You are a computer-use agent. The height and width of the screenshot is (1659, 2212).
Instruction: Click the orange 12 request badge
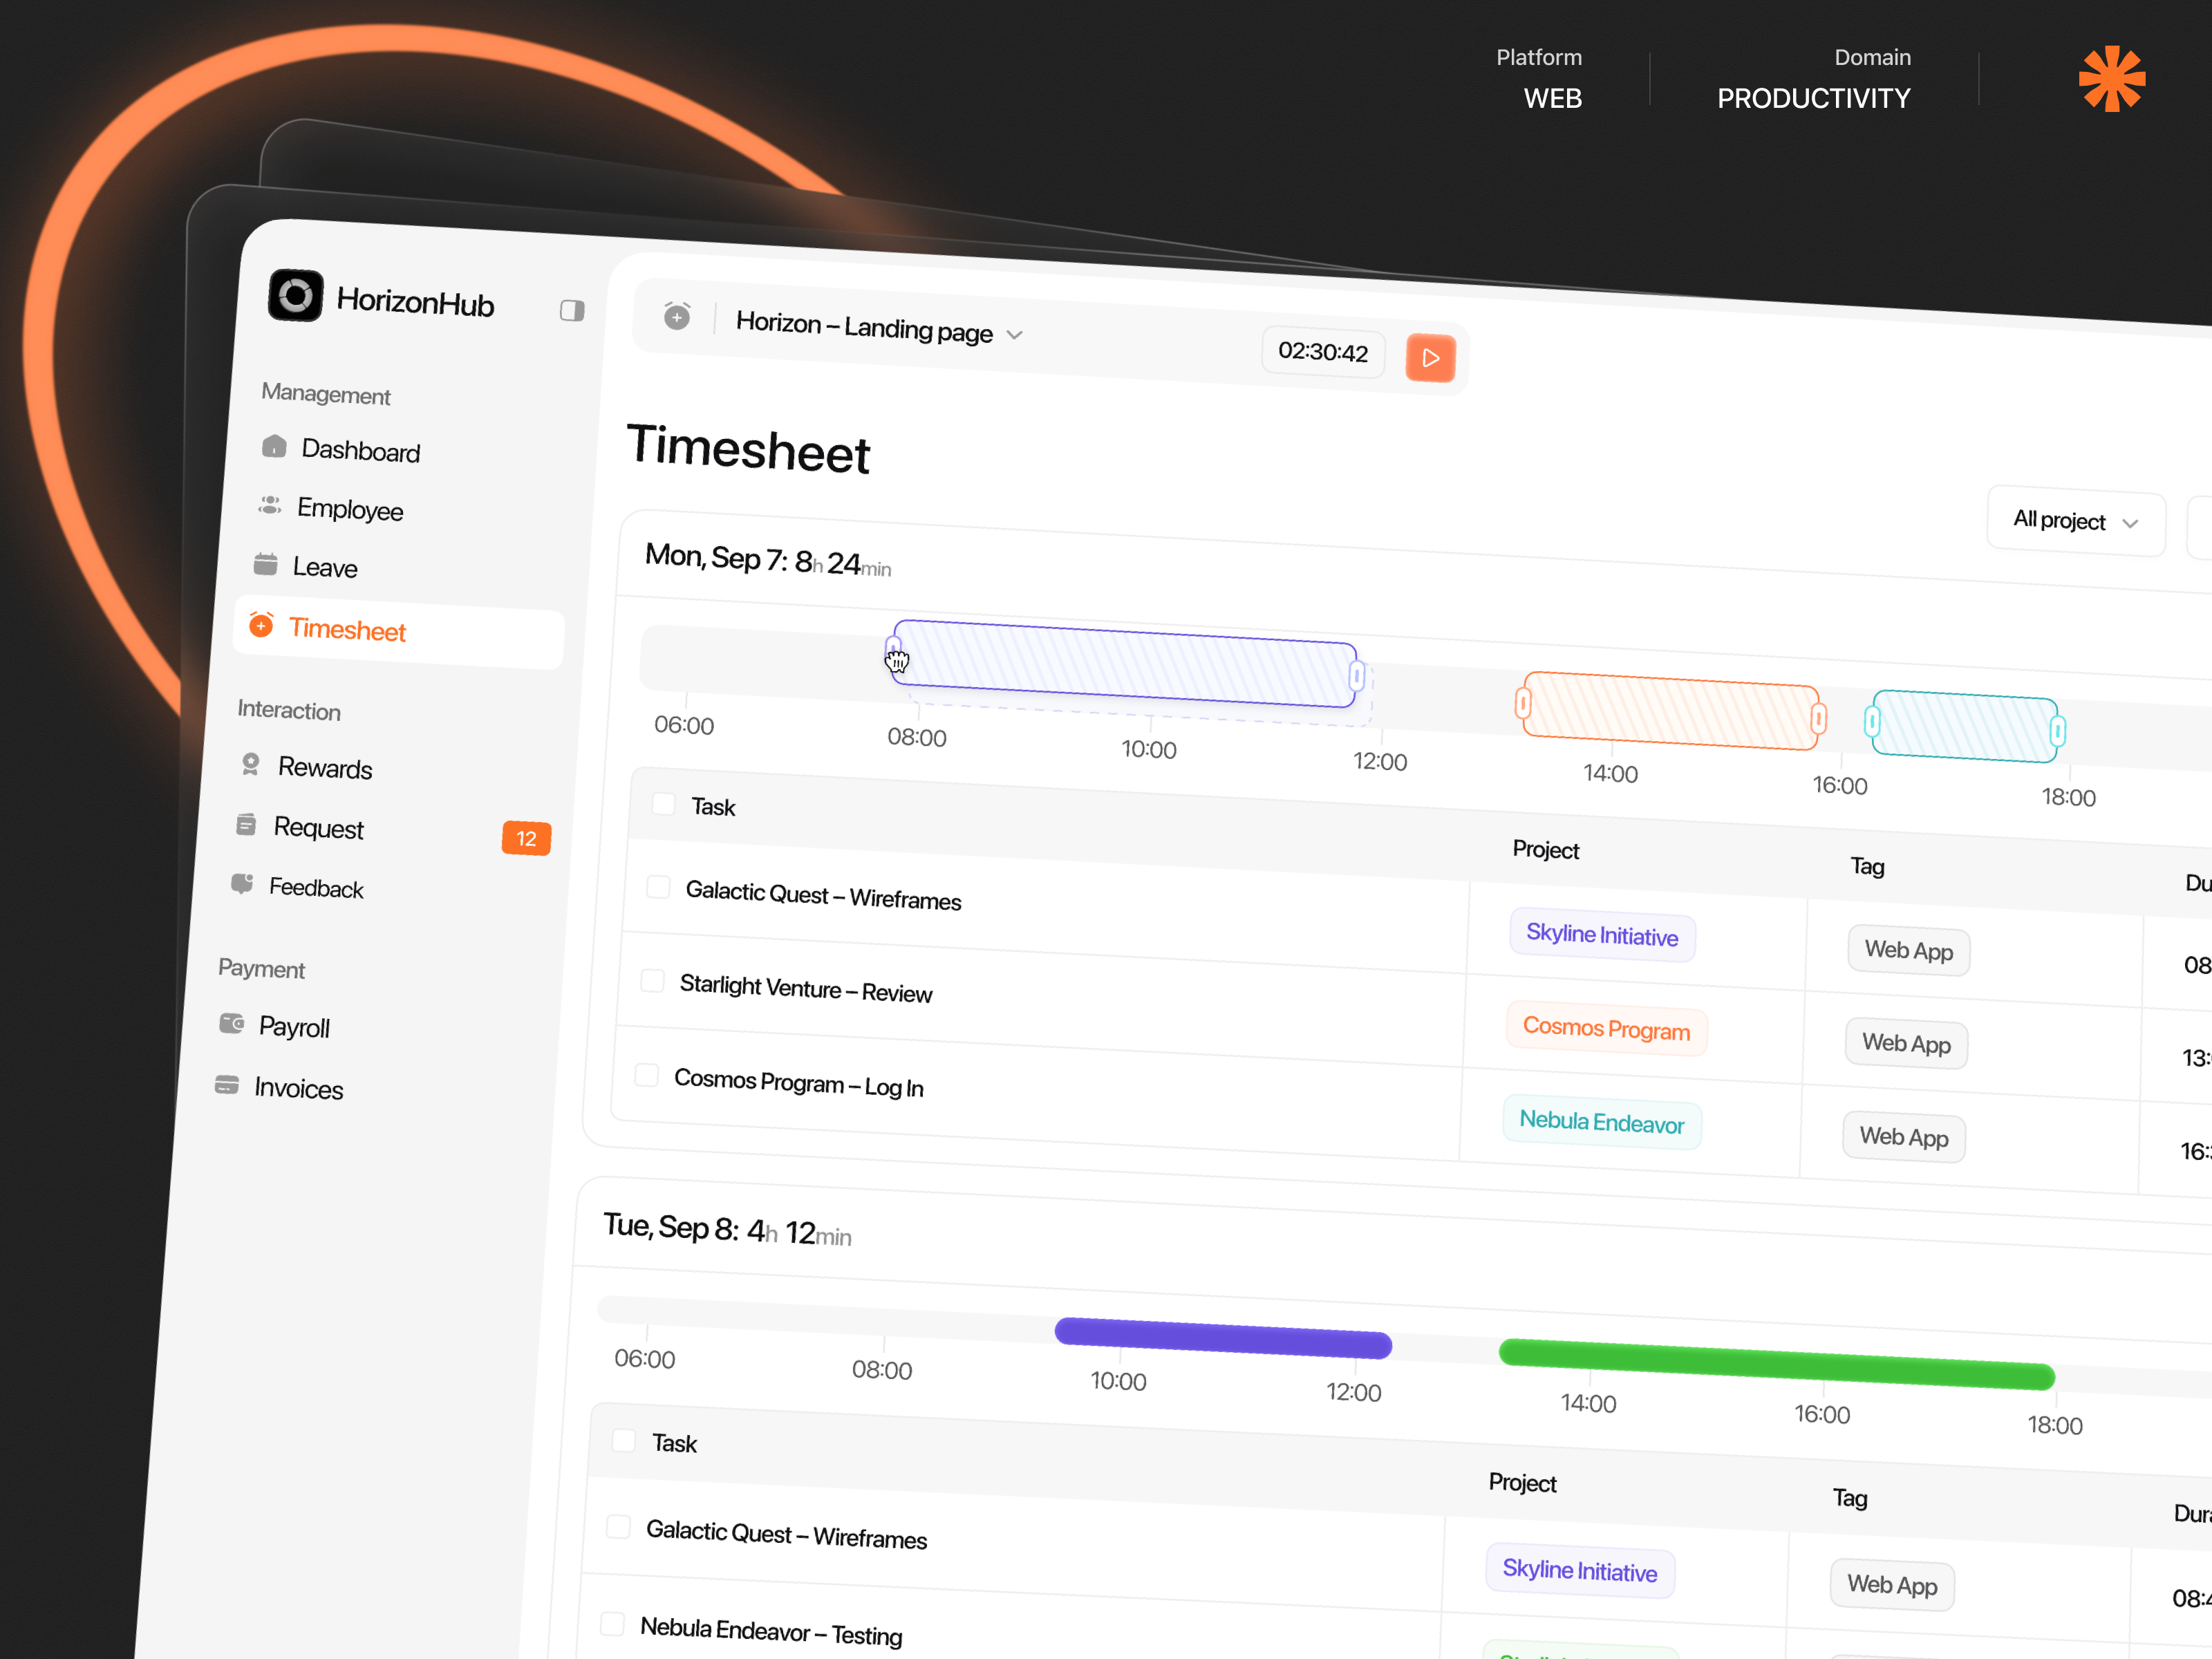coord(526,838)
